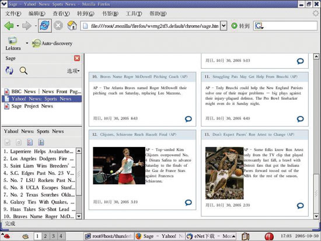Click the gray Forward arrow button
The height and width of the screenshot is (241, 321).
point(26,26)
